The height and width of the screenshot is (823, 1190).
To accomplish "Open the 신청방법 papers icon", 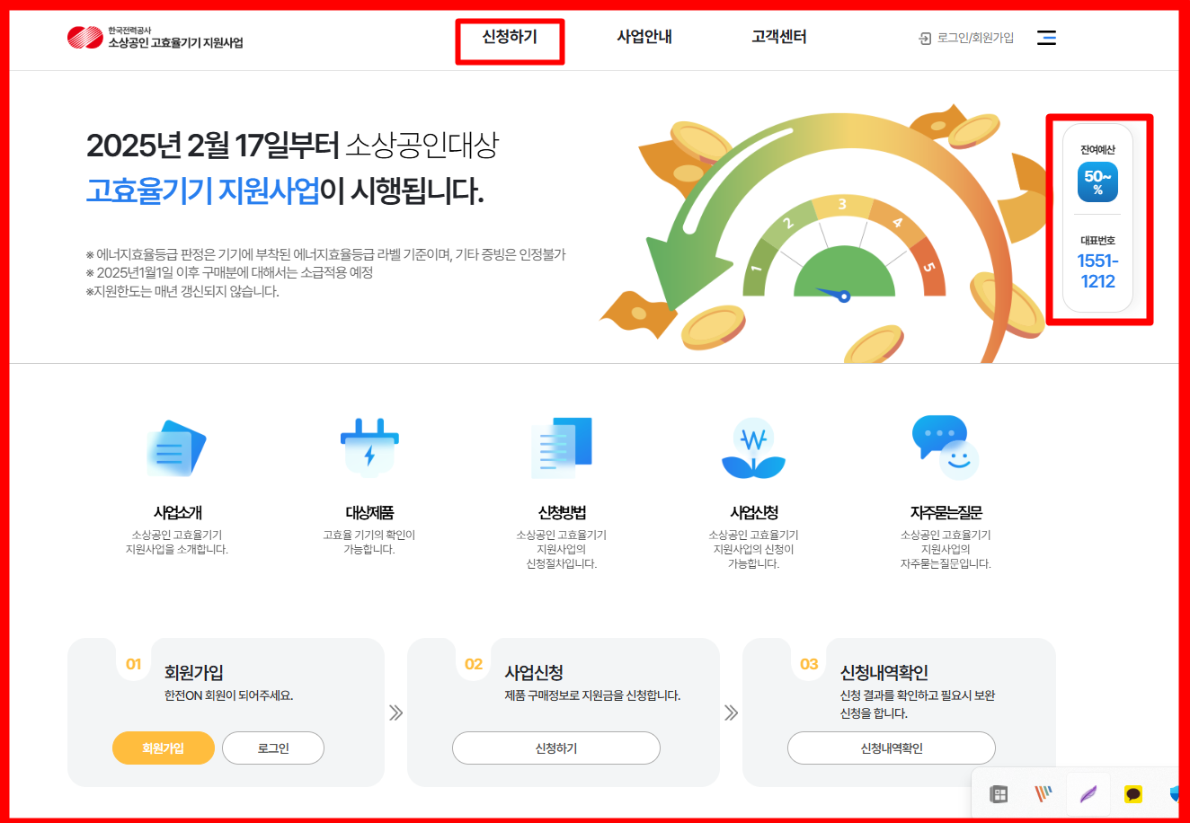I will tap(562, 447).
